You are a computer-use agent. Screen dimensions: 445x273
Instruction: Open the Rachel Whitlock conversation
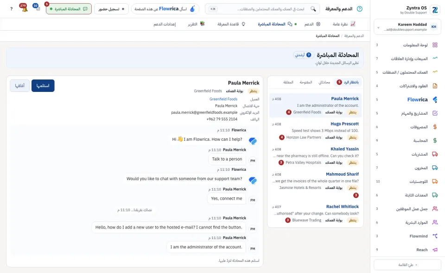[x=315, y=214]
